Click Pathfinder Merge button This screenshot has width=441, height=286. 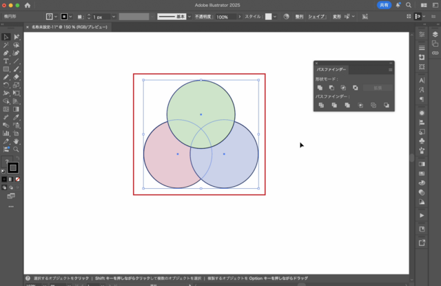tap(347, 105)
